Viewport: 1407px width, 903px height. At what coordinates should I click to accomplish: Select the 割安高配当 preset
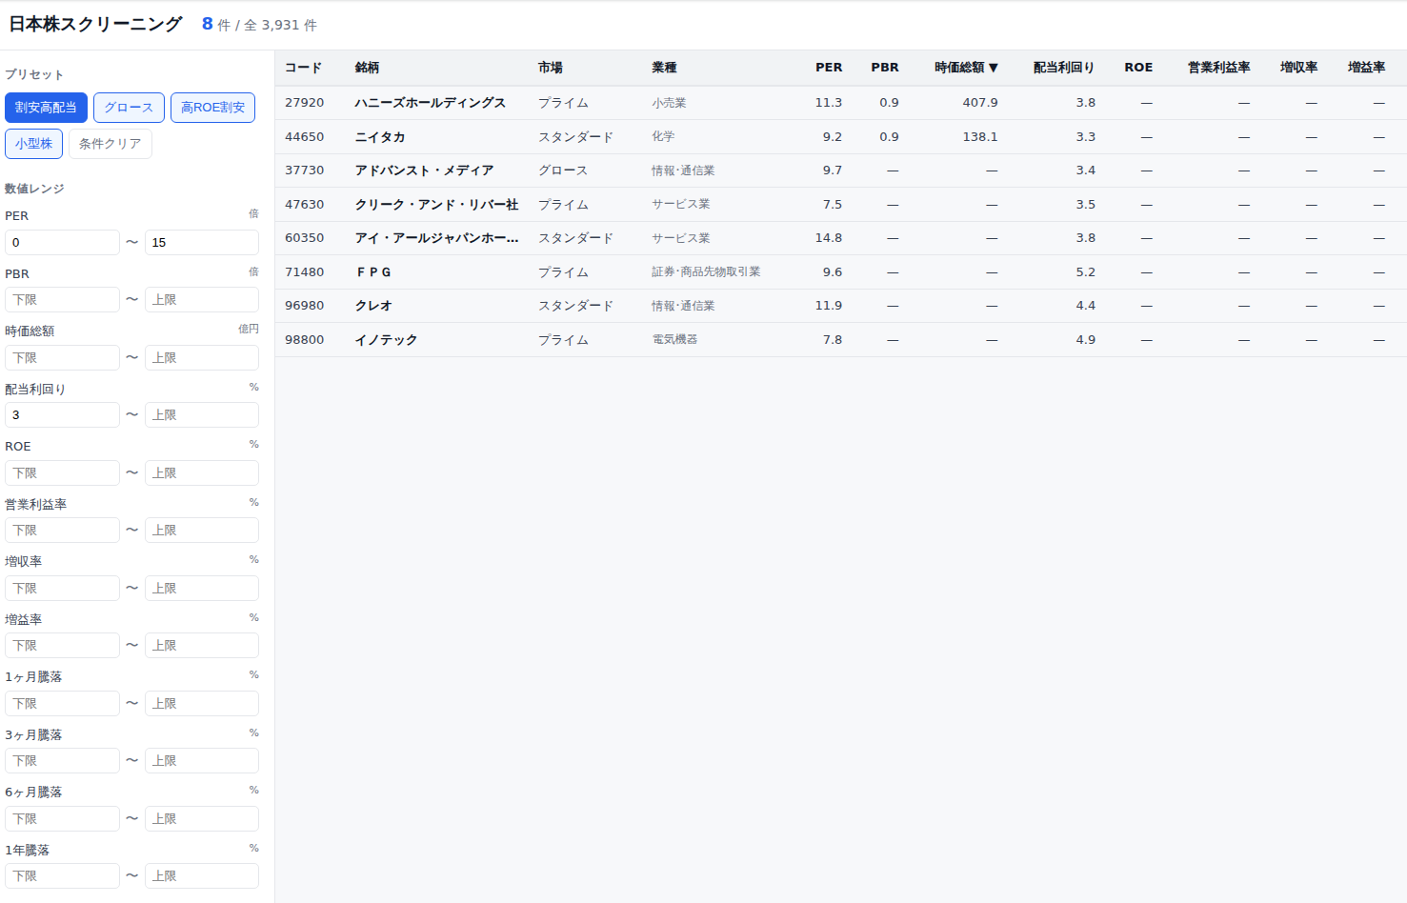[x=46, y=108]
